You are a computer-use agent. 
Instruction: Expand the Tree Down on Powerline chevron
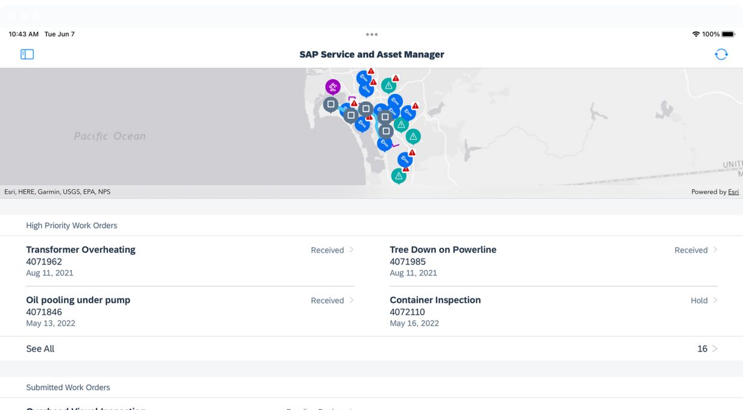(715, 250)
